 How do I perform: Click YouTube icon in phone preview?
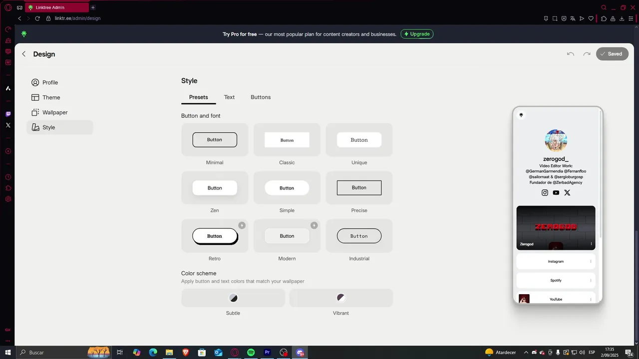556,192
